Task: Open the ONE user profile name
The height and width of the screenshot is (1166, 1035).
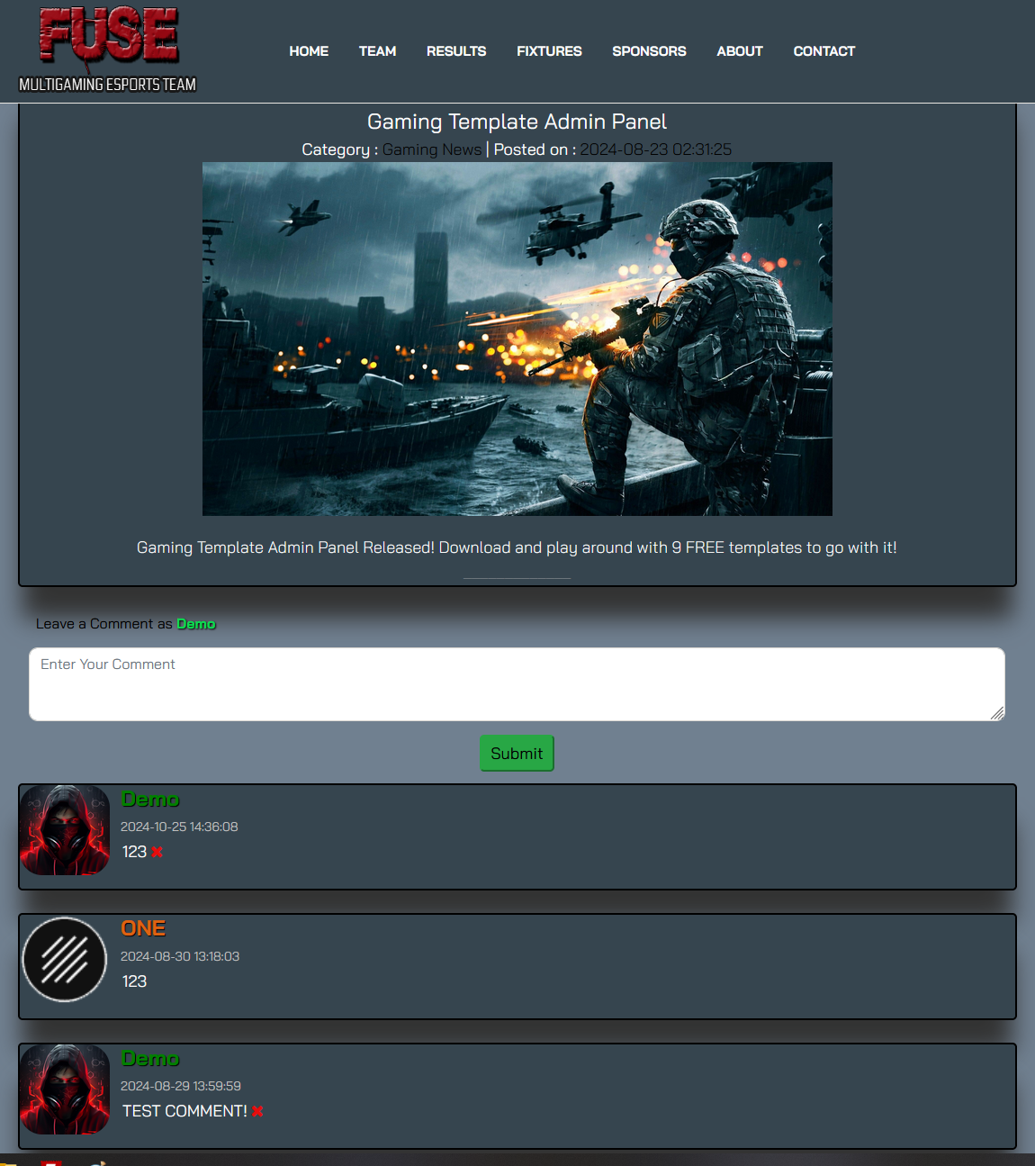Action: (143, 928)
